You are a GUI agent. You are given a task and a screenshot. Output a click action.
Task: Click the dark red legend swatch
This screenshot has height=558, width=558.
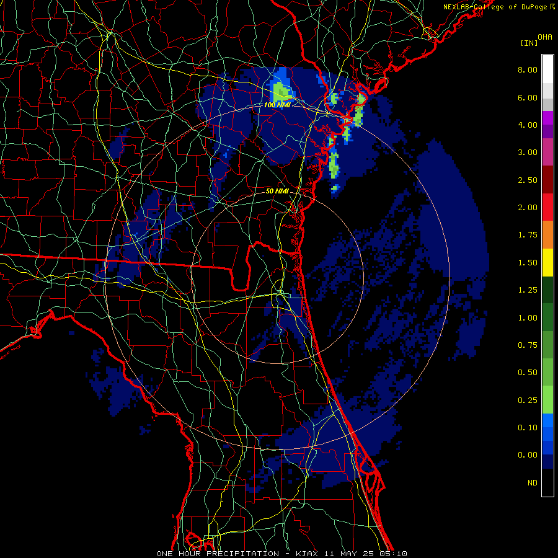pyautogui.click(x=547, y=180)
